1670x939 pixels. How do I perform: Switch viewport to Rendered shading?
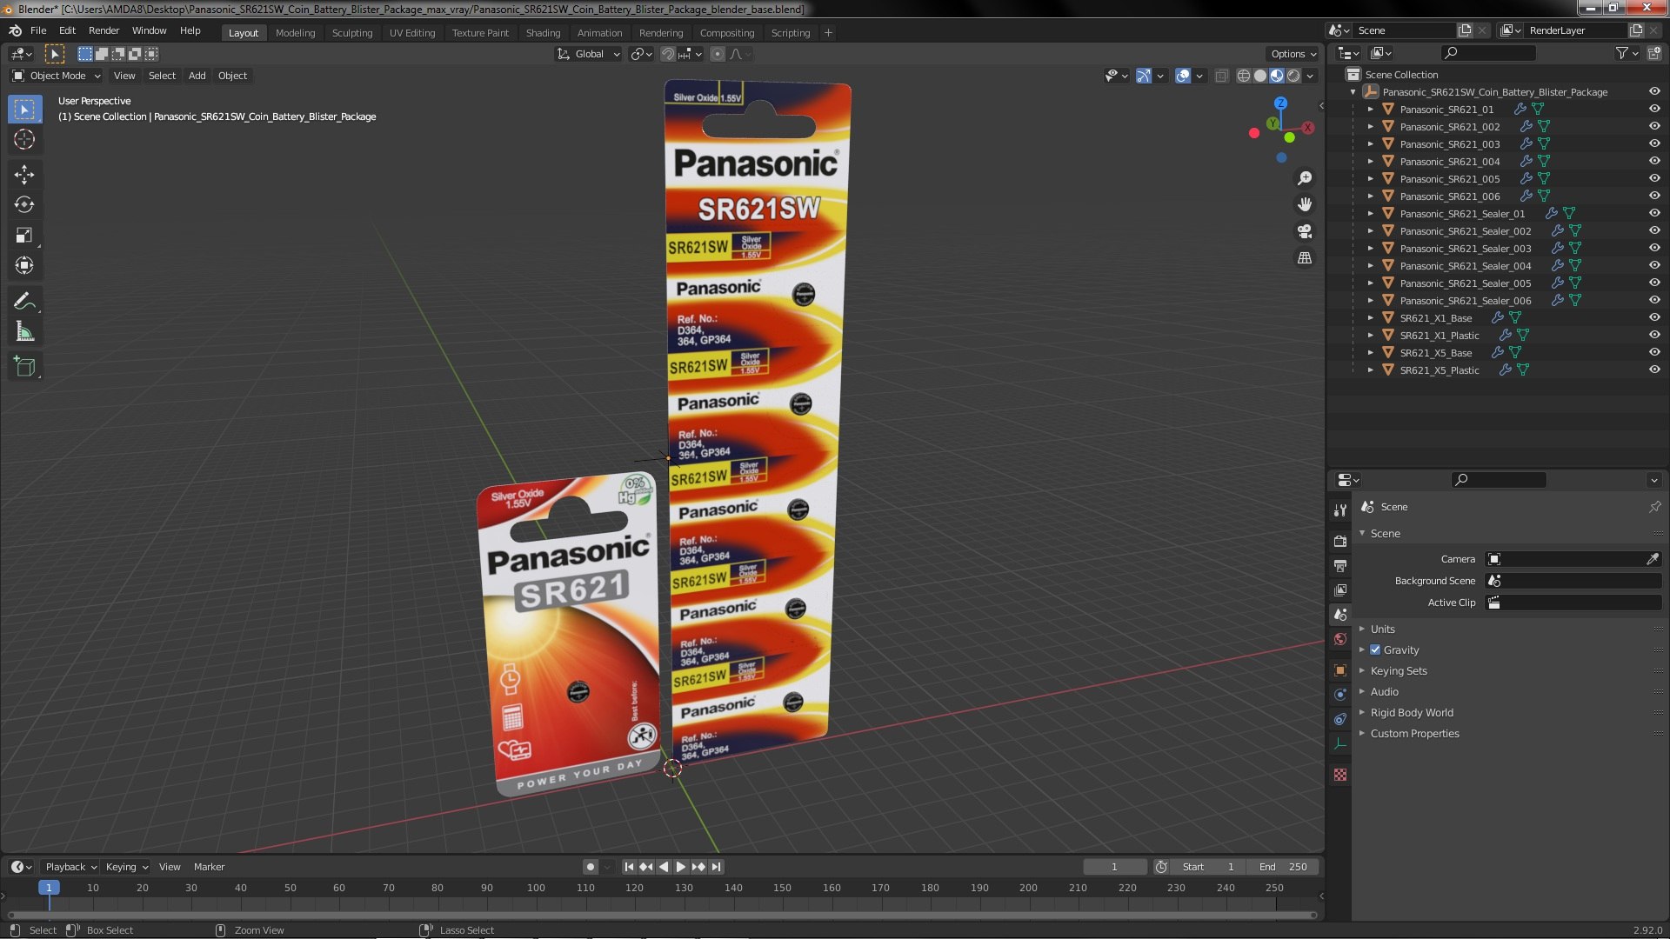point(1293,76)
